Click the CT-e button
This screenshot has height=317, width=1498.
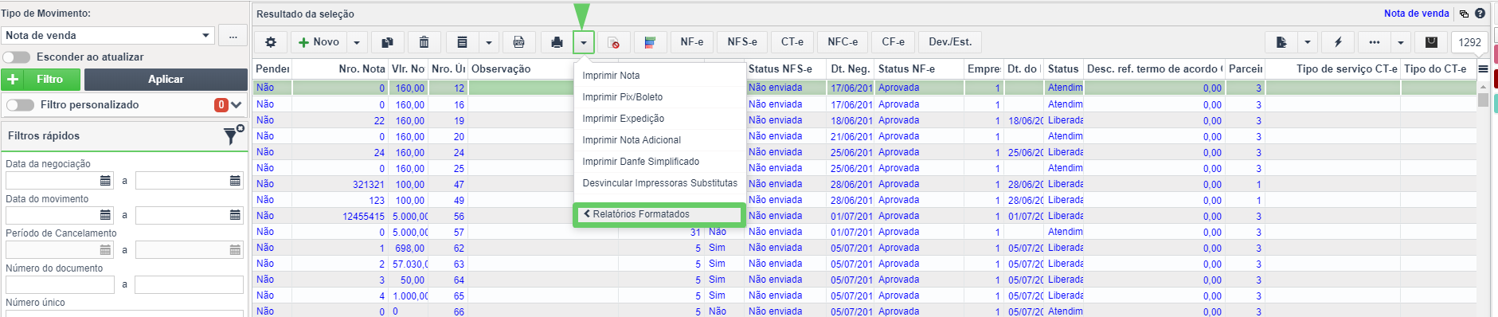(792, 42)
